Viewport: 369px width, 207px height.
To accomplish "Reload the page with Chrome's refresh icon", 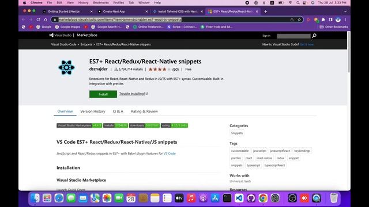I will tap(38, 20).
